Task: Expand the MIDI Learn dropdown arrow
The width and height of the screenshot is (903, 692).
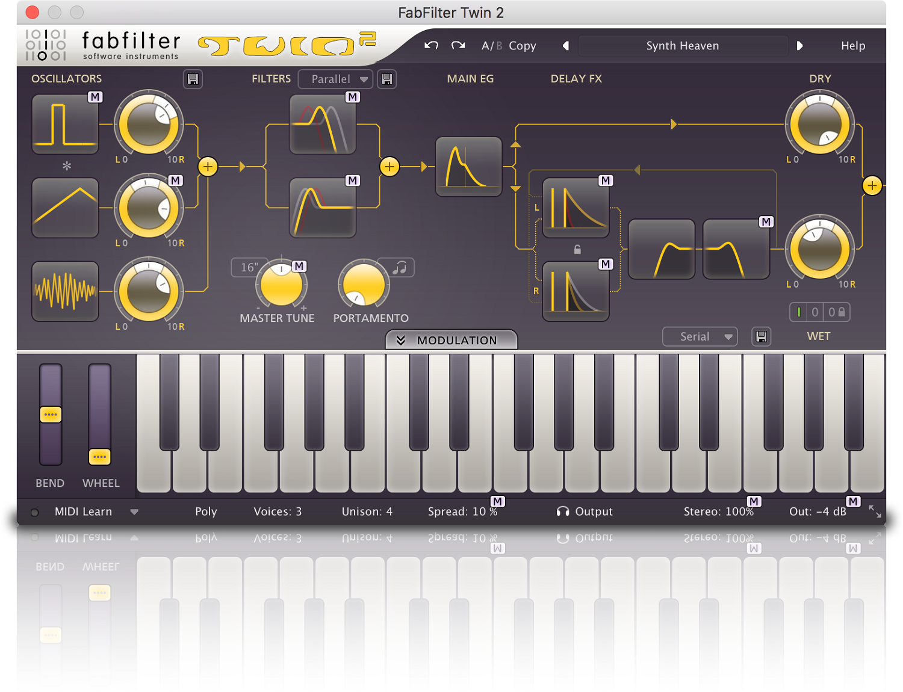Action: (134, 512)
